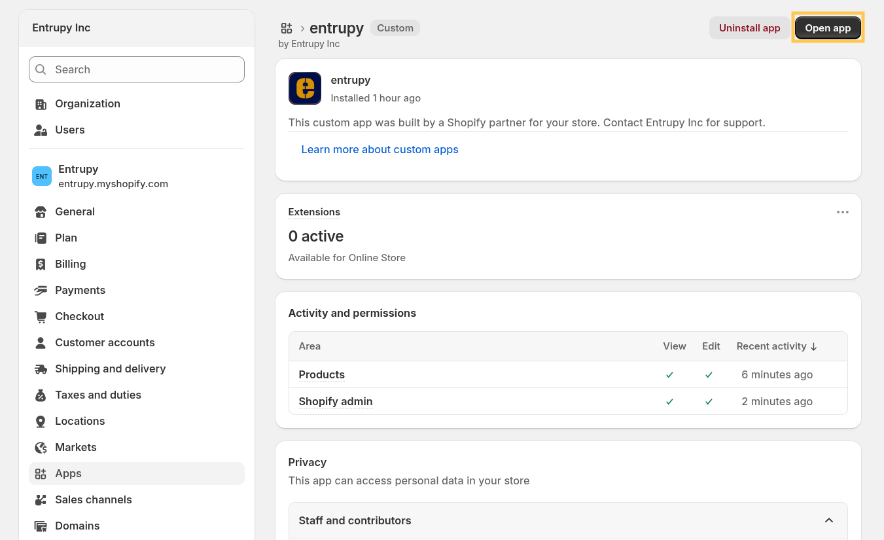Click 'Available for Online Store' text
Image resolution: width=884 pixels, height=540 pixels.
(x=347, y=258)
